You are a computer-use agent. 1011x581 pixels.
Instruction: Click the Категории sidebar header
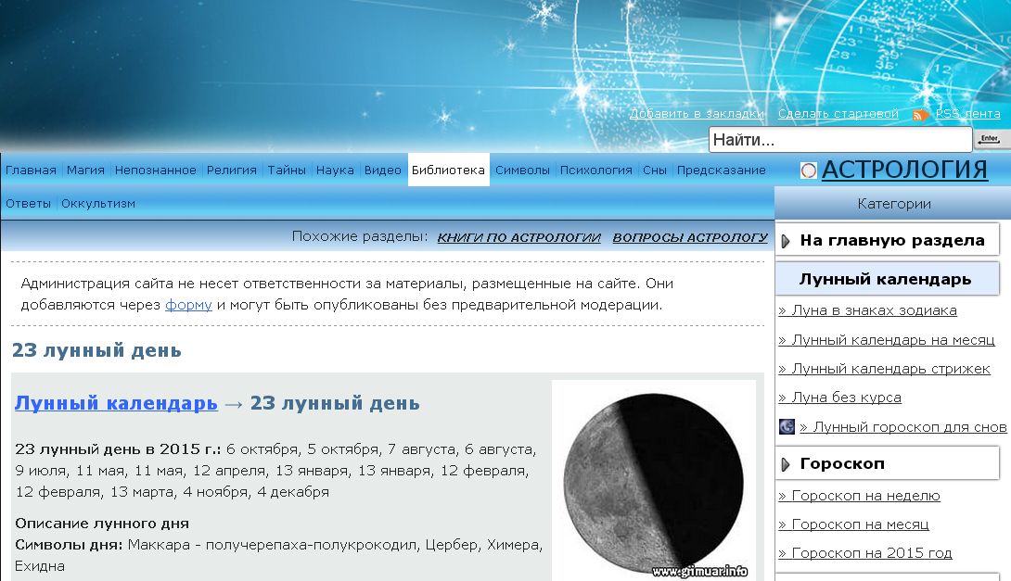click(x=893, y=204)
